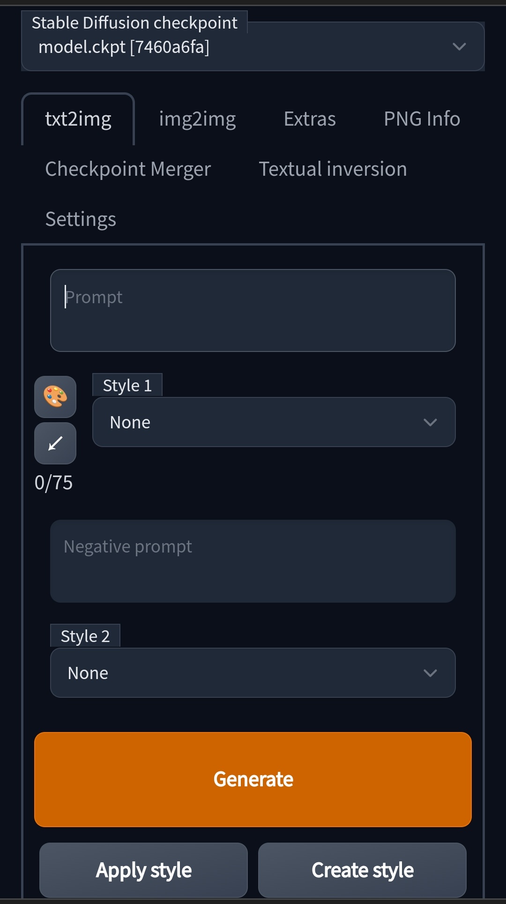Click the diagonal arrow parameters icon
This screenshot has height=904, width=506.
pos(55,443)
